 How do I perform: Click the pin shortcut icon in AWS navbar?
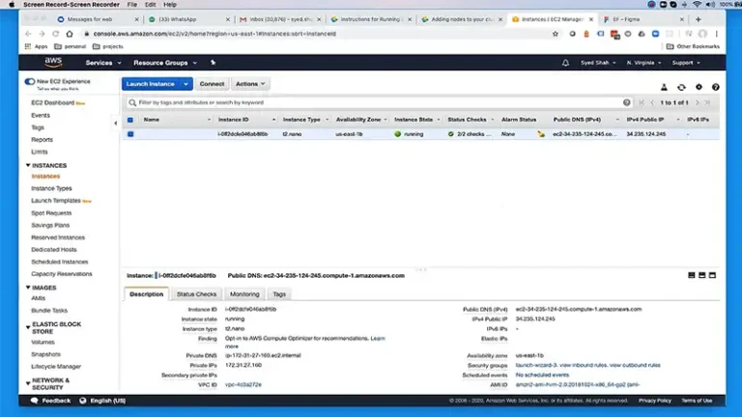click(x=213, y=63)
